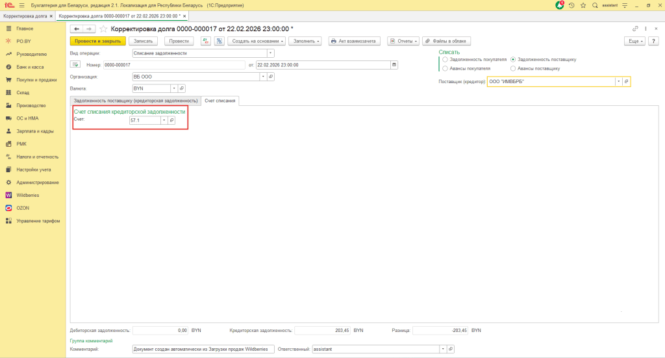Choose Авансы поставщику radio option
Image resolution: width=665 pixels, height=358 pixels.
[514, 68]
